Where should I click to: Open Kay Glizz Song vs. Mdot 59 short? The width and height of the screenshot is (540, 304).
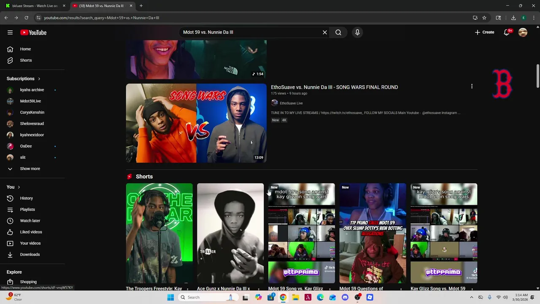(x=444, y=233)
